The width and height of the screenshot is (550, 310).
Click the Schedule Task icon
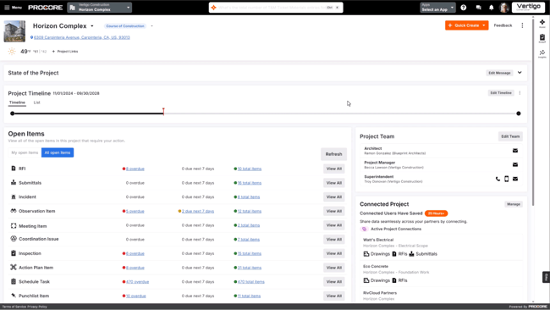[x=14, y=281]
